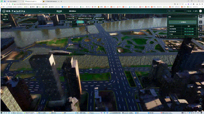Switch to the GD-CIM header tab
The height and width of the screenshot is (114, 204).
click(59, 11)
